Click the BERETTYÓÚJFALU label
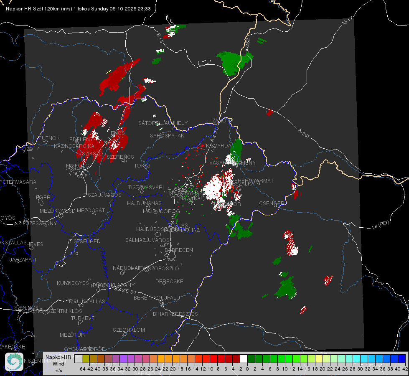Image resolution: width=409 pixels, height=376 pixels. [x=157, y=297]
